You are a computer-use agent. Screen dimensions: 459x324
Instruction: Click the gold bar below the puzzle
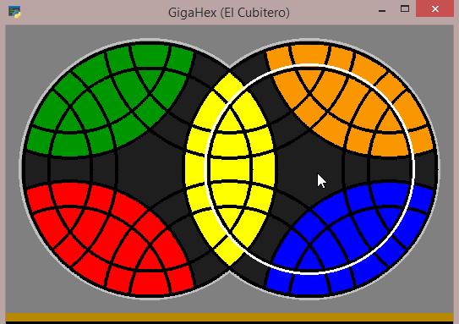click(230, 317)
